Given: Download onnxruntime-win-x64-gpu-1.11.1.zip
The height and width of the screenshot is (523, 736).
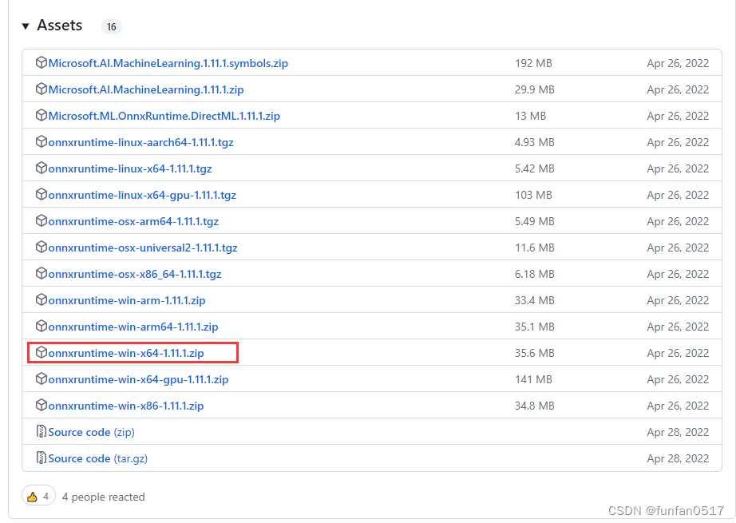Looking at the screenshot, I should tap(138, 379).
